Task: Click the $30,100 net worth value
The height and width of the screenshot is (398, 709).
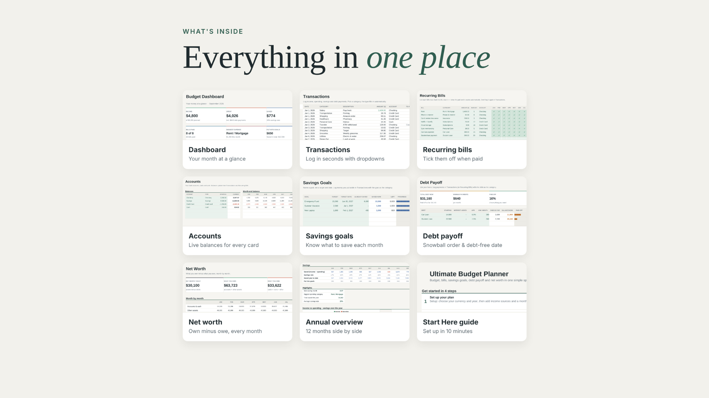Action: point(192,285)
